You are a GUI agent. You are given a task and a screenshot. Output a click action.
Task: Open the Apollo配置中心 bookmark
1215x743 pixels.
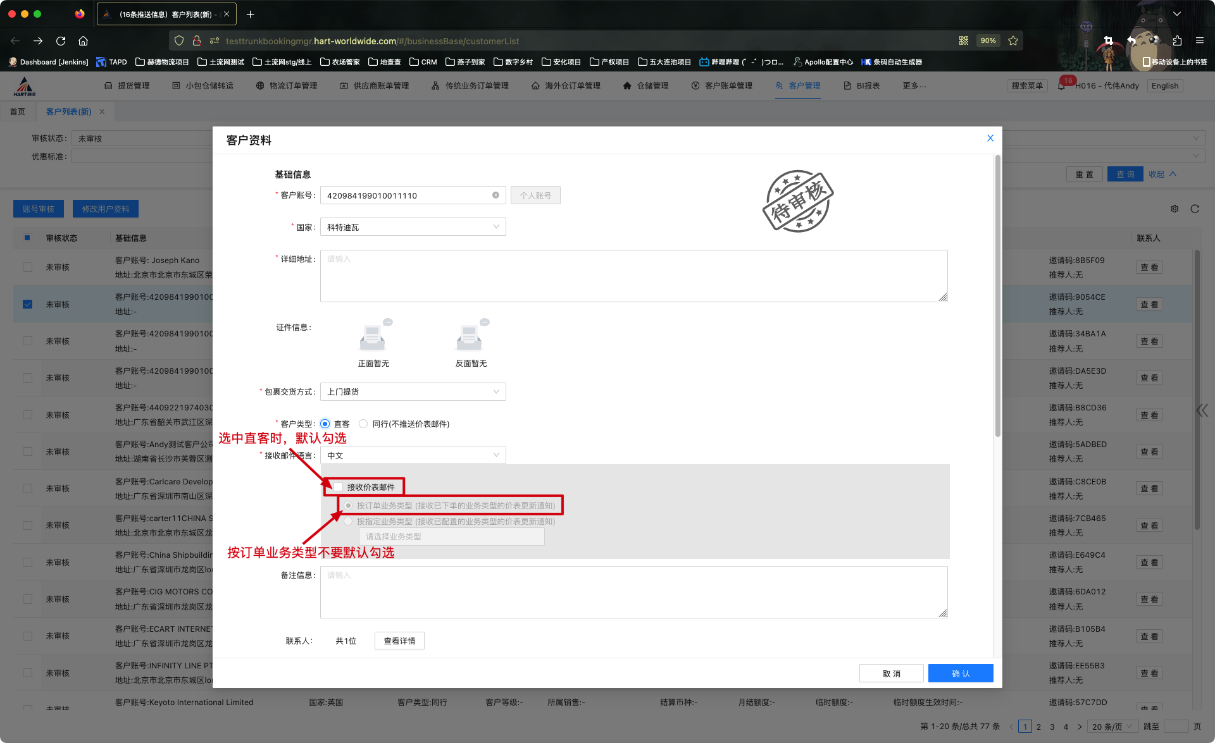tap(823, 61)
